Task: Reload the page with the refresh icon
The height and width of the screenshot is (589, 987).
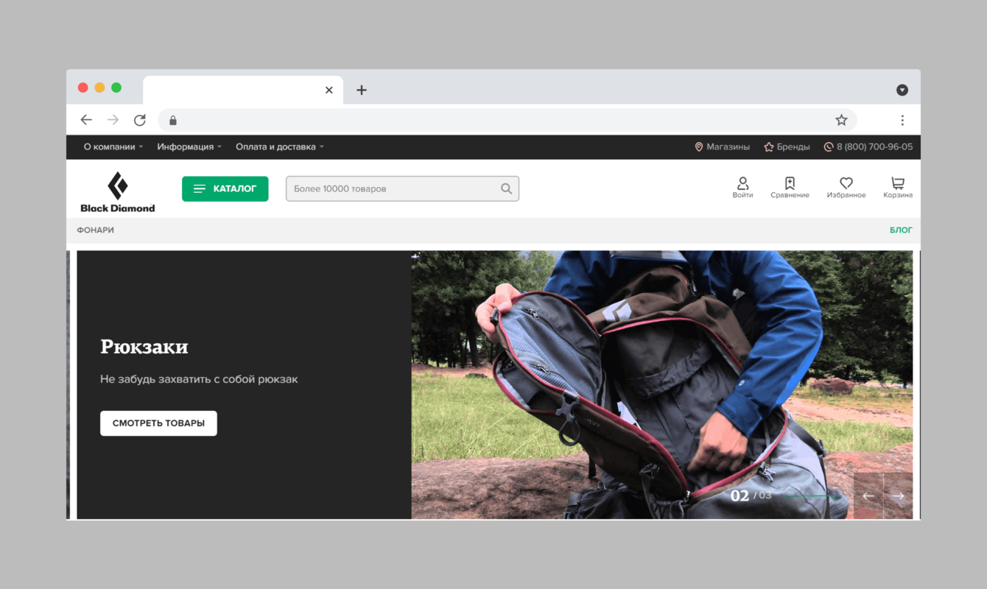Action: point(140,120)
